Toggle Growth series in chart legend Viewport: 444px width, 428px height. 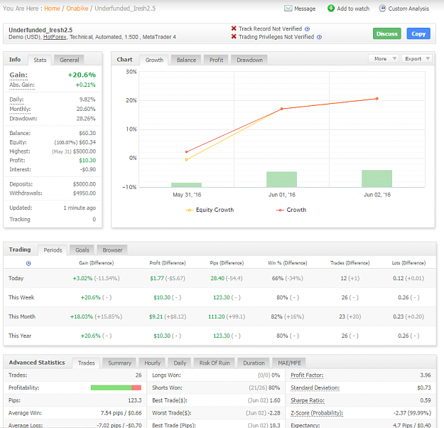291,210
